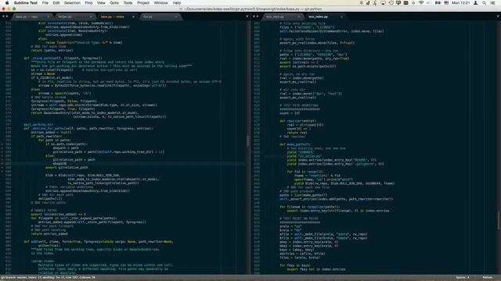Show next tabs arrow in left pane
Viewport: 501px width, 281px height.
click(x=7, y=16)
